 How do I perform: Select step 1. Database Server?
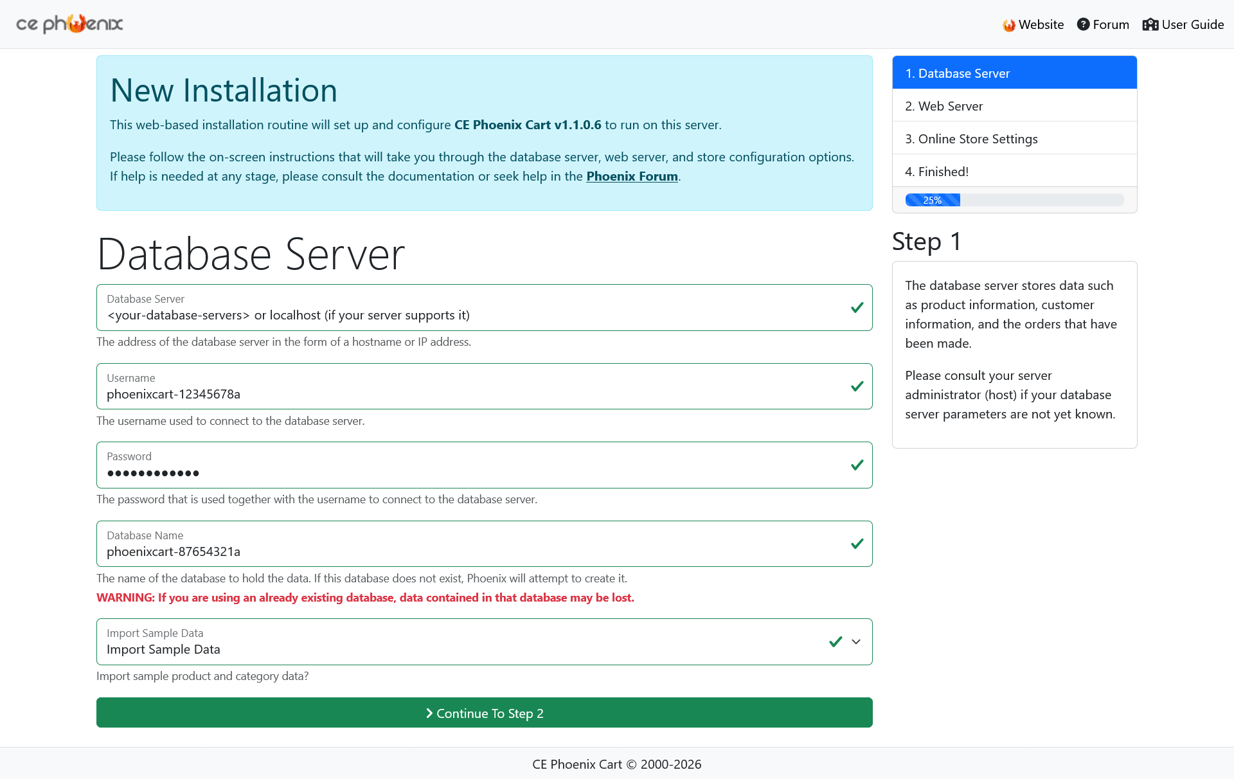[x=1014, y=73]
